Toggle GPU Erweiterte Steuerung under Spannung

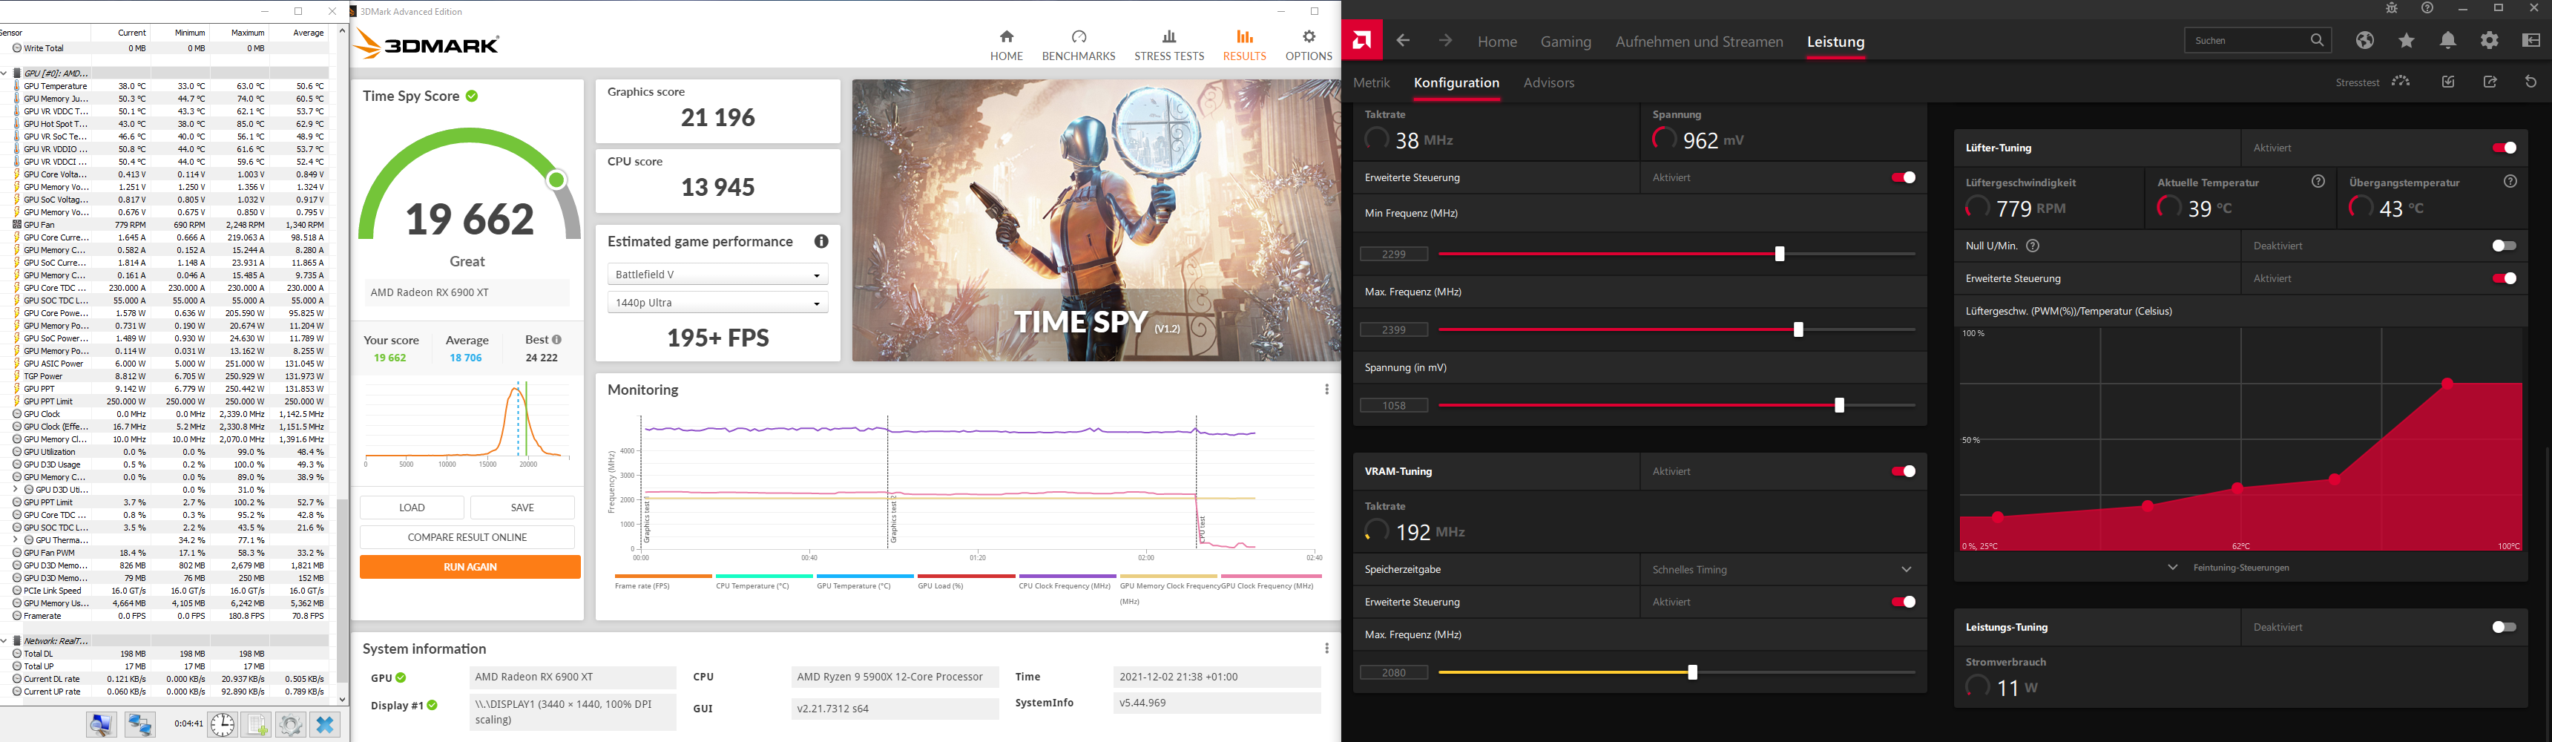click(x=1903, y=177)
